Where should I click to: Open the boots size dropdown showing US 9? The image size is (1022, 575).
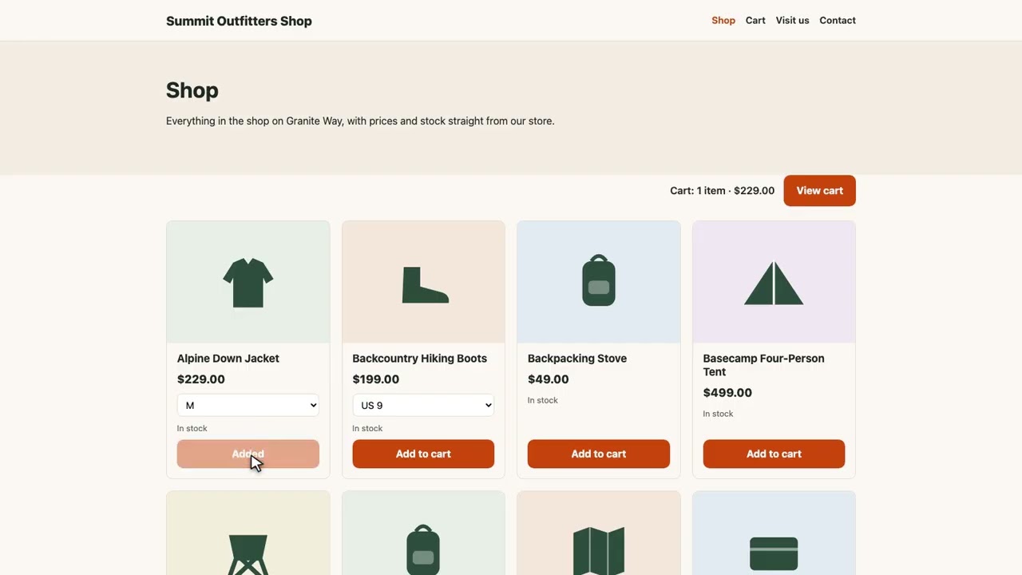[423, 405]
